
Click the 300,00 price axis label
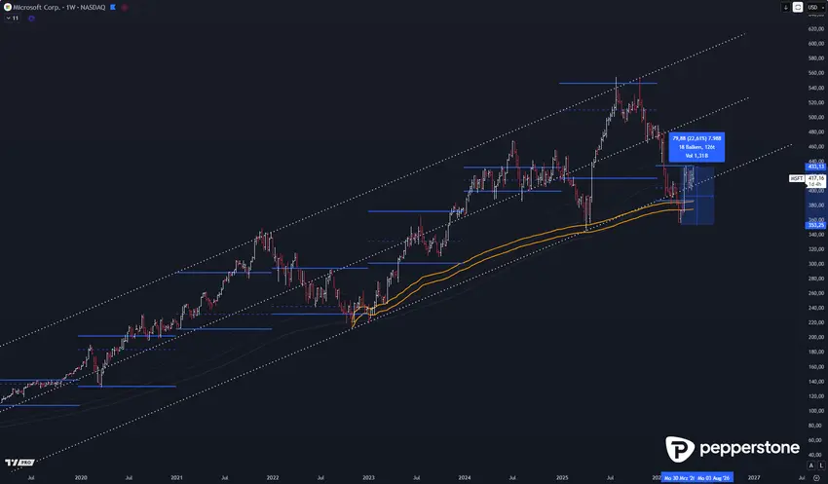tap(816, 263)
